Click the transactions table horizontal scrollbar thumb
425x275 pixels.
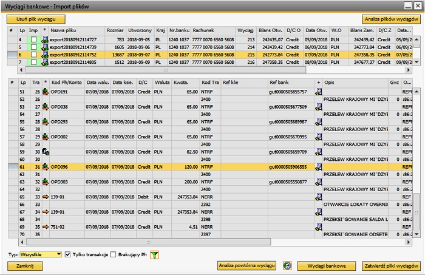click(148, 242)
